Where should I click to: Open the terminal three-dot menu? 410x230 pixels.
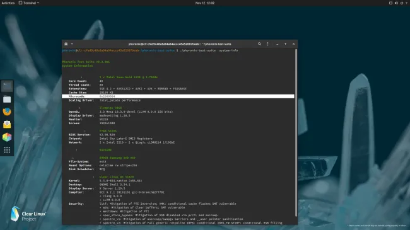(267, 44)
